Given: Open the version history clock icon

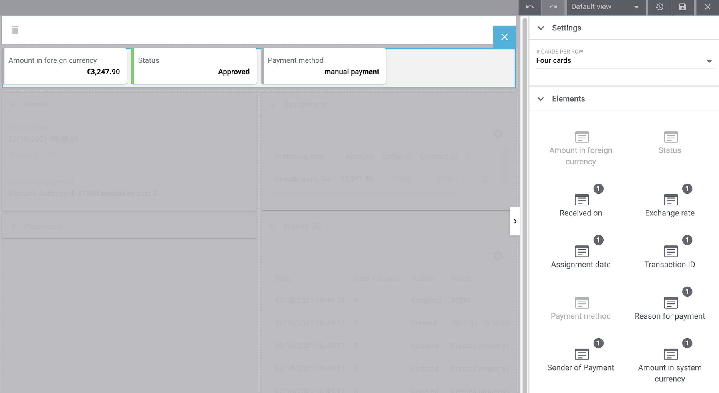Looking at the screenshot, I should coord(659,7).
